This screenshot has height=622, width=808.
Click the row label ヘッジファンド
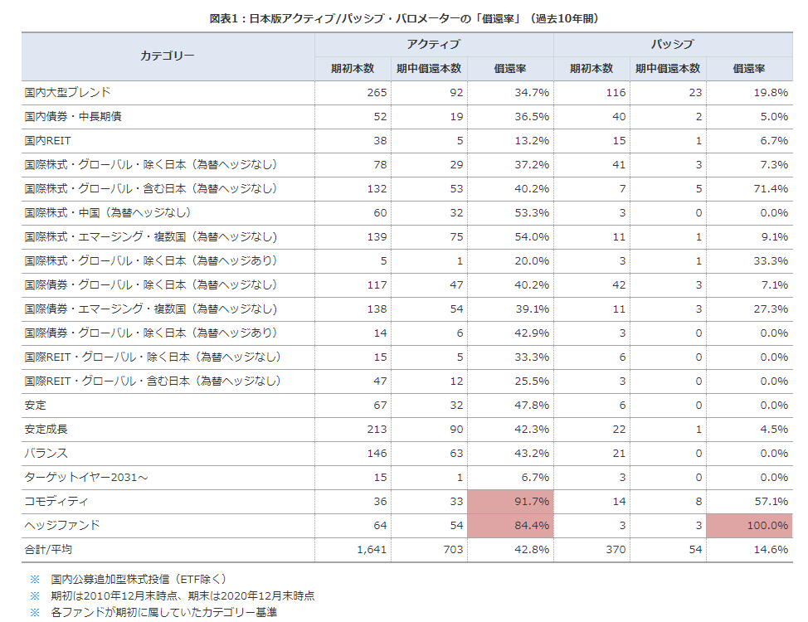click(62, 526)
